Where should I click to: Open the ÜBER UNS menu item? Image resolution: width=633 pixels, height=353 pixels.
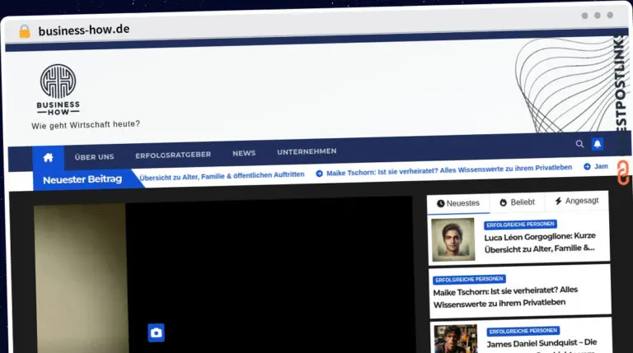coord(94,157)
